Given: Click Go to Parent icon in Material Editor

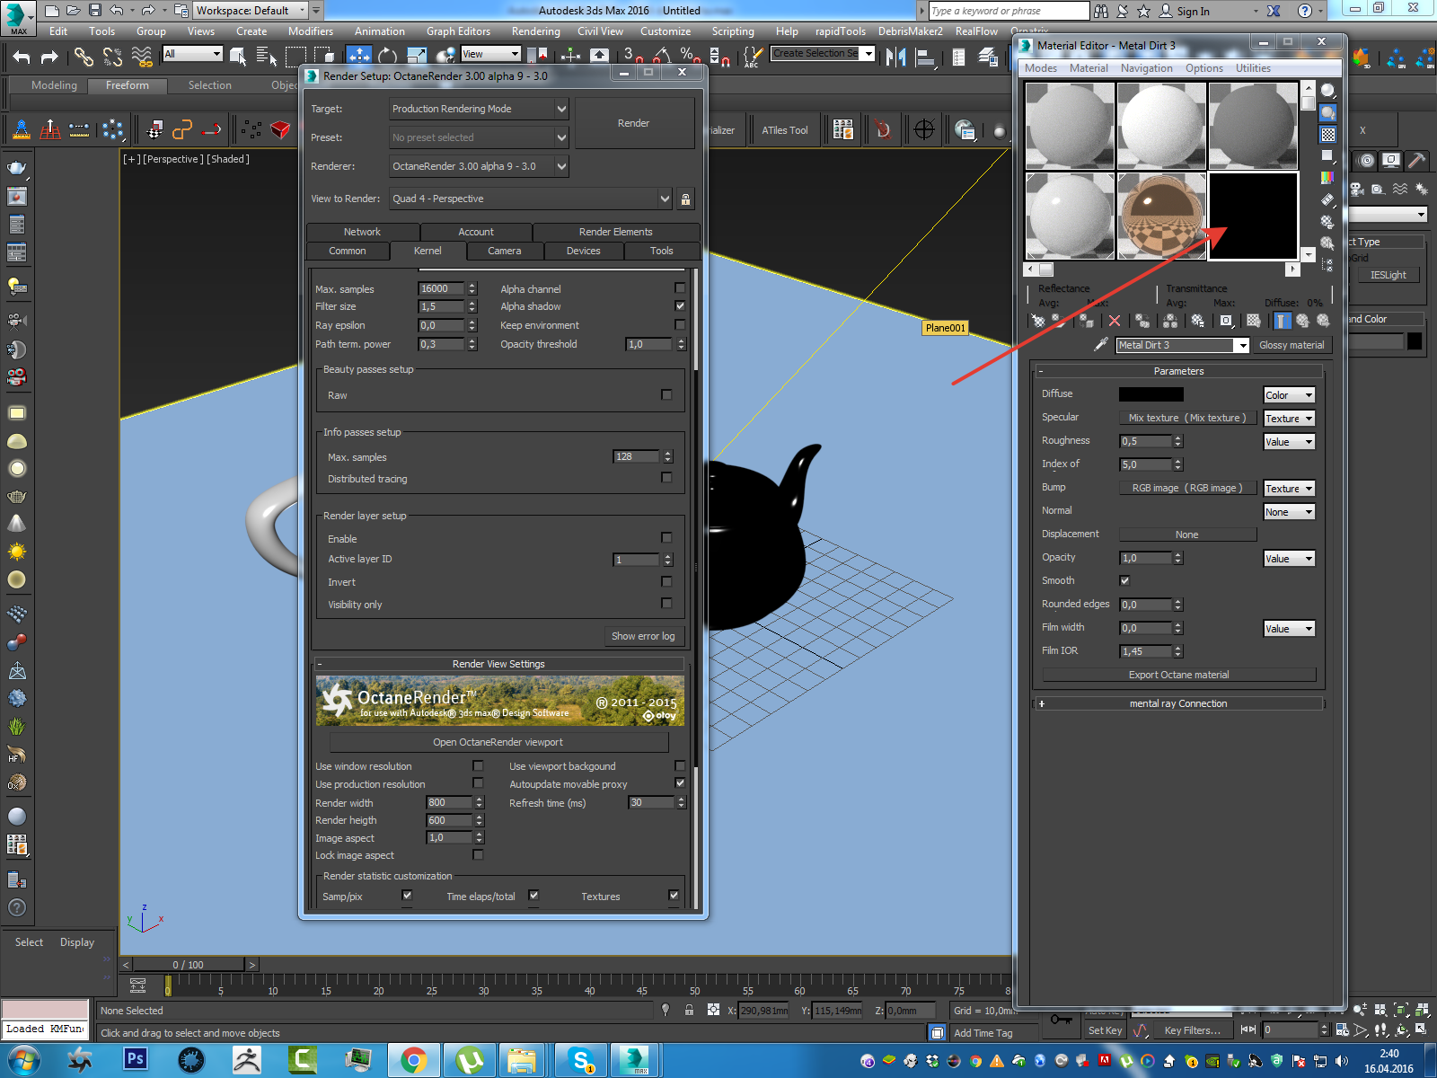Looking at the screenshot, I should [x=1302, y=321].
